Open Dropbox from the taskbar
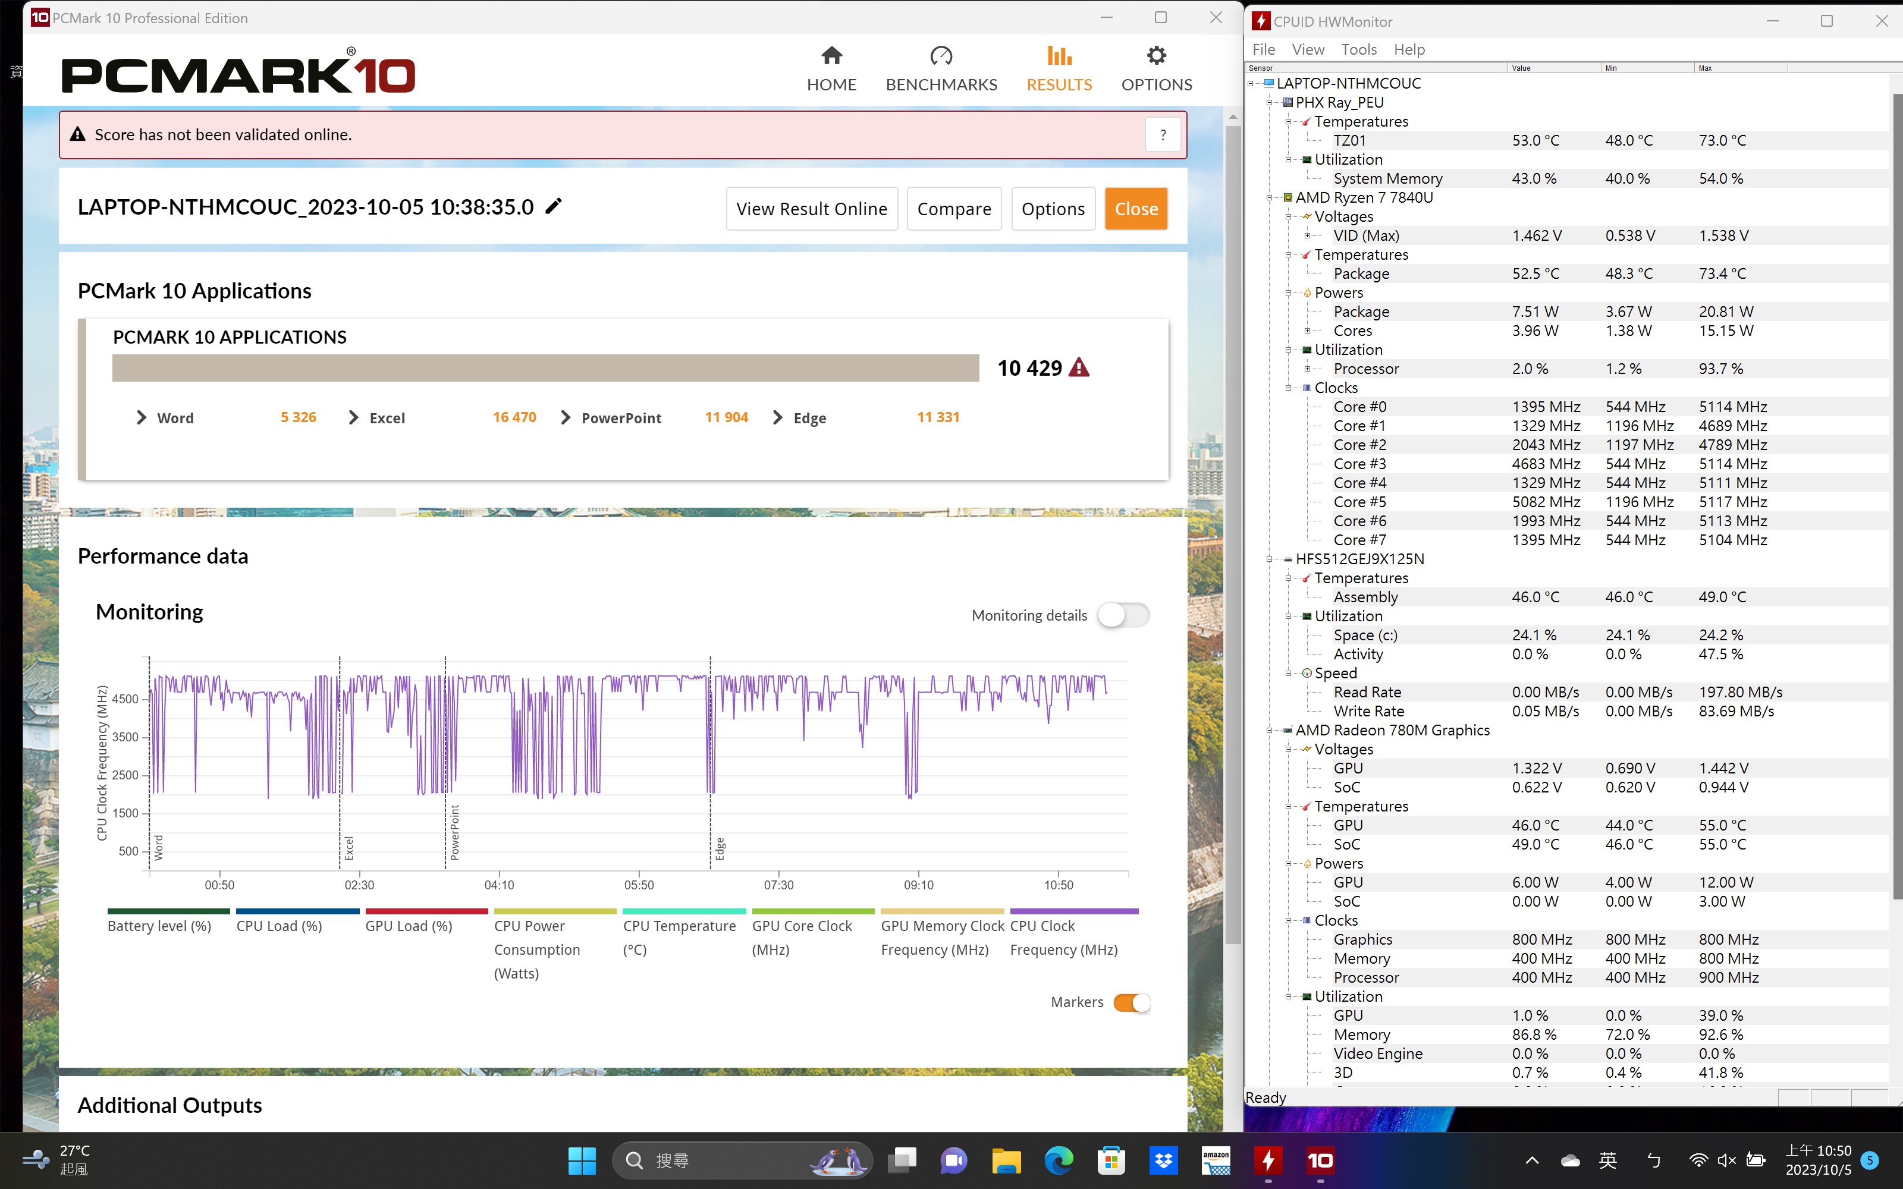This screenshot has width=1903, height=1189. (1164, 1160)
